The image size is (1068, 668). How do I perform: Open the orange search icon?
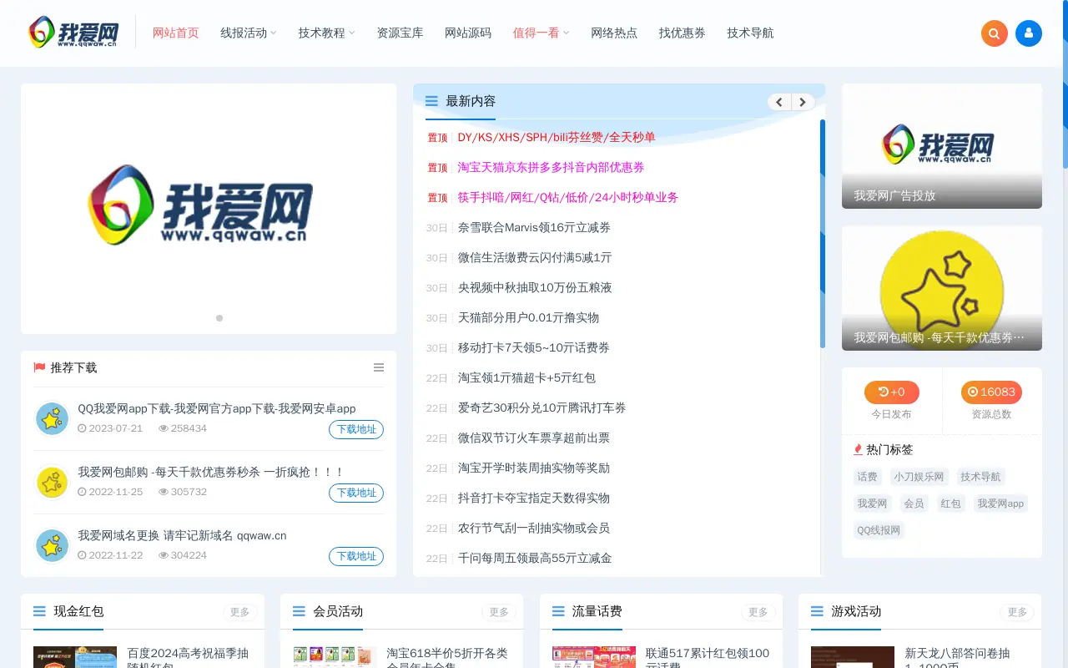[x=995, y=33]
